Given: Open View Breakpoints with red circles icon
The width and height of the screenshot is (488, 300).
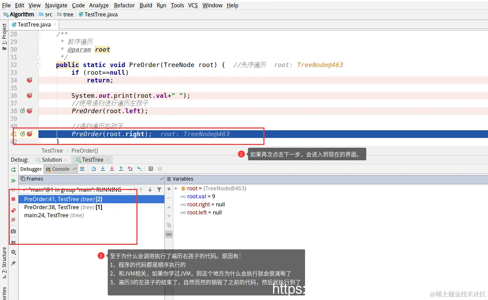Looking at the screenshot, I should point(13,210).
